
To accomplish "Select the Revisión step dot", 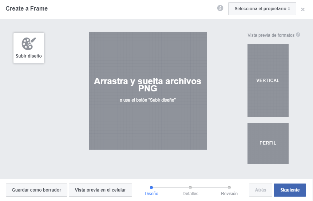I will [x=229, y=188].
